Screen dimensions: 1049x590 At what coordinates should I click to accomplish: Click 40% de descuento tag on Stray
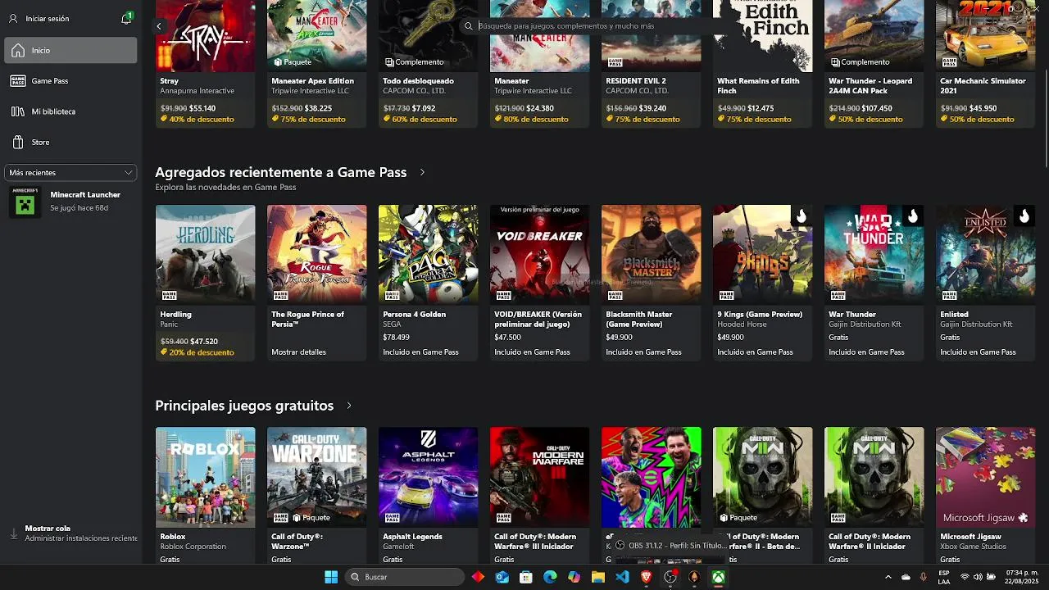[197, 120]
